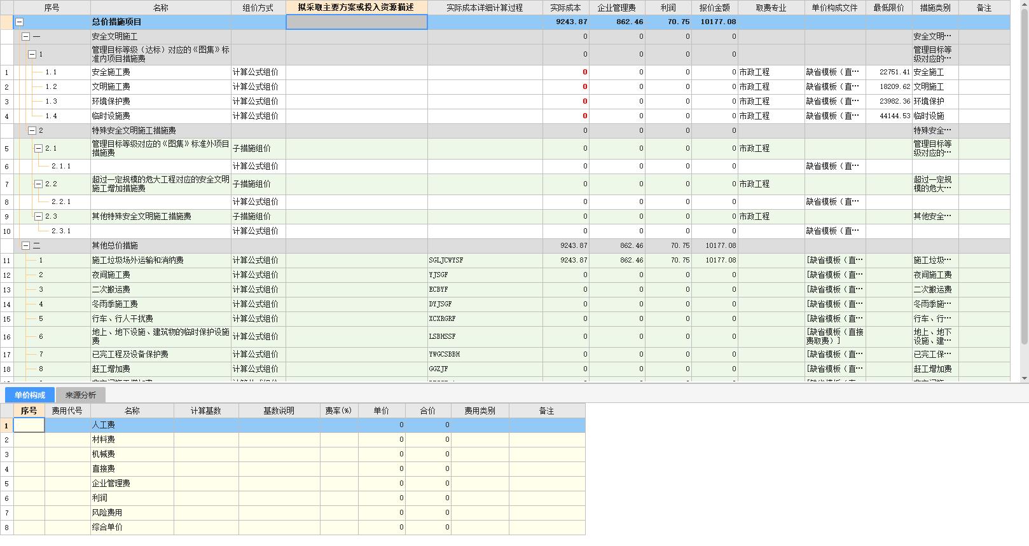The width and height of the screenshot is (1029, 546).
Task: Click the 拟采取主要方案或投入资源描述 column header
Action: point(356,8)
